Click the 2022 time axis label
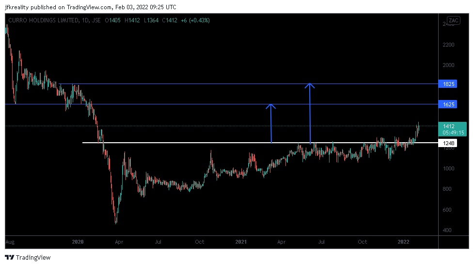474x266 pixels. (x=403, y=242)
